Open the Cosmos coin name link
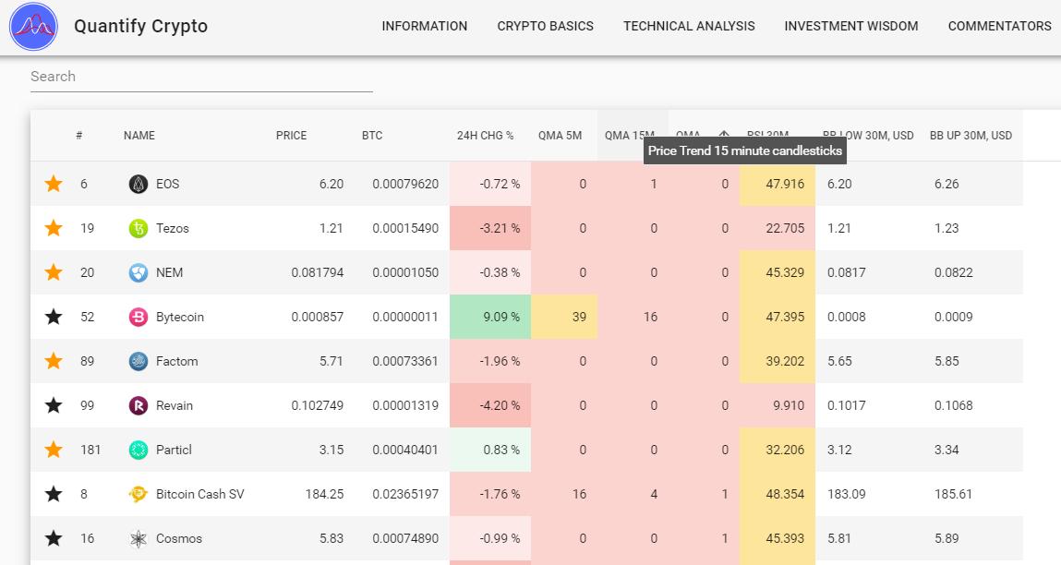Image resolution: width=1061 pixels, height=565 pixels. 179,538
